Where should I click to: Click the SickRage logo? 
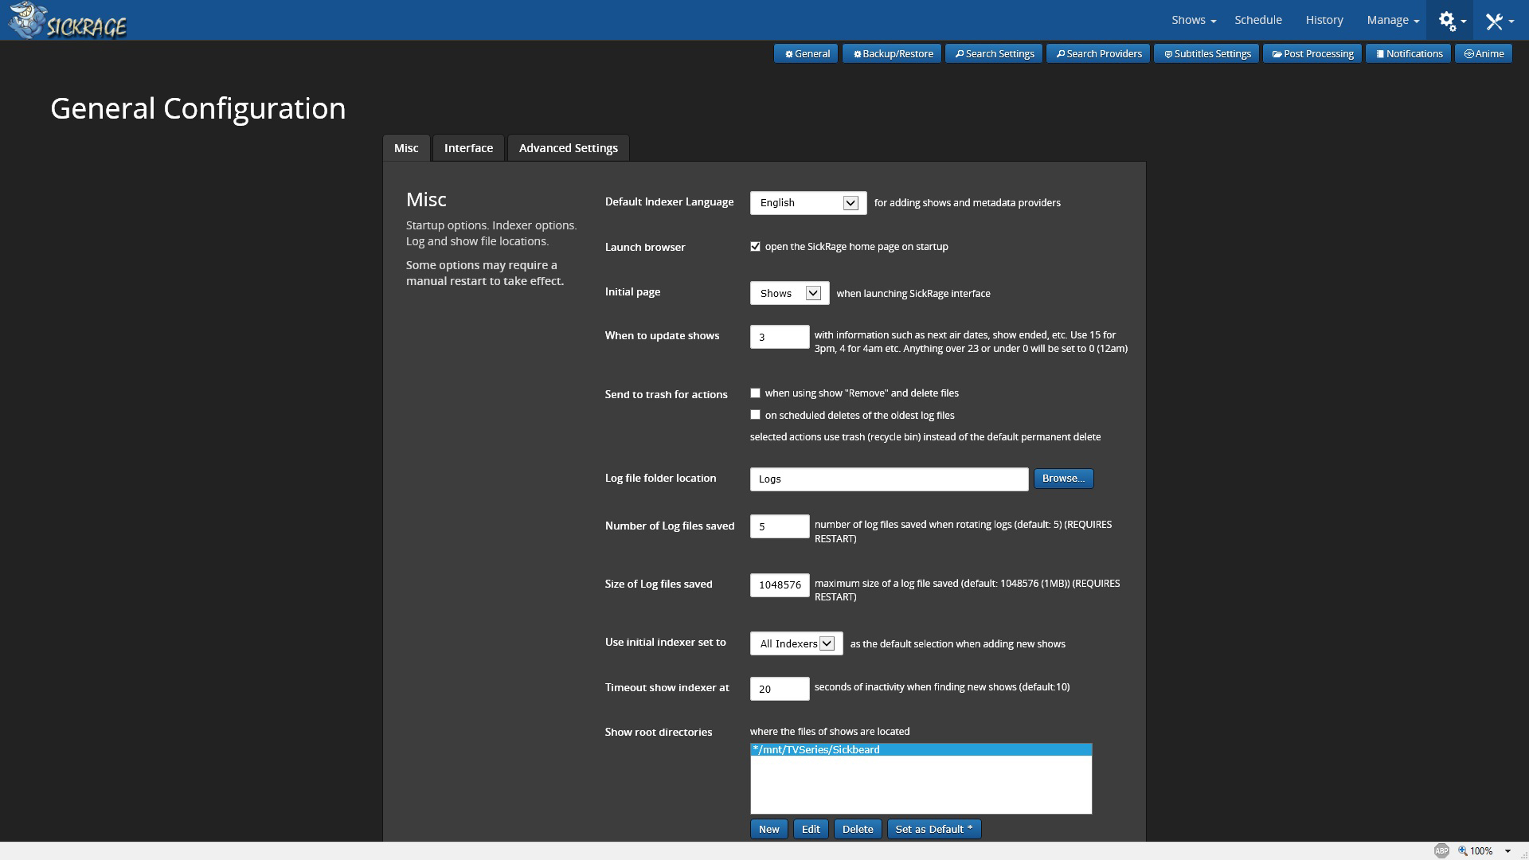click(x=68, y=21)
